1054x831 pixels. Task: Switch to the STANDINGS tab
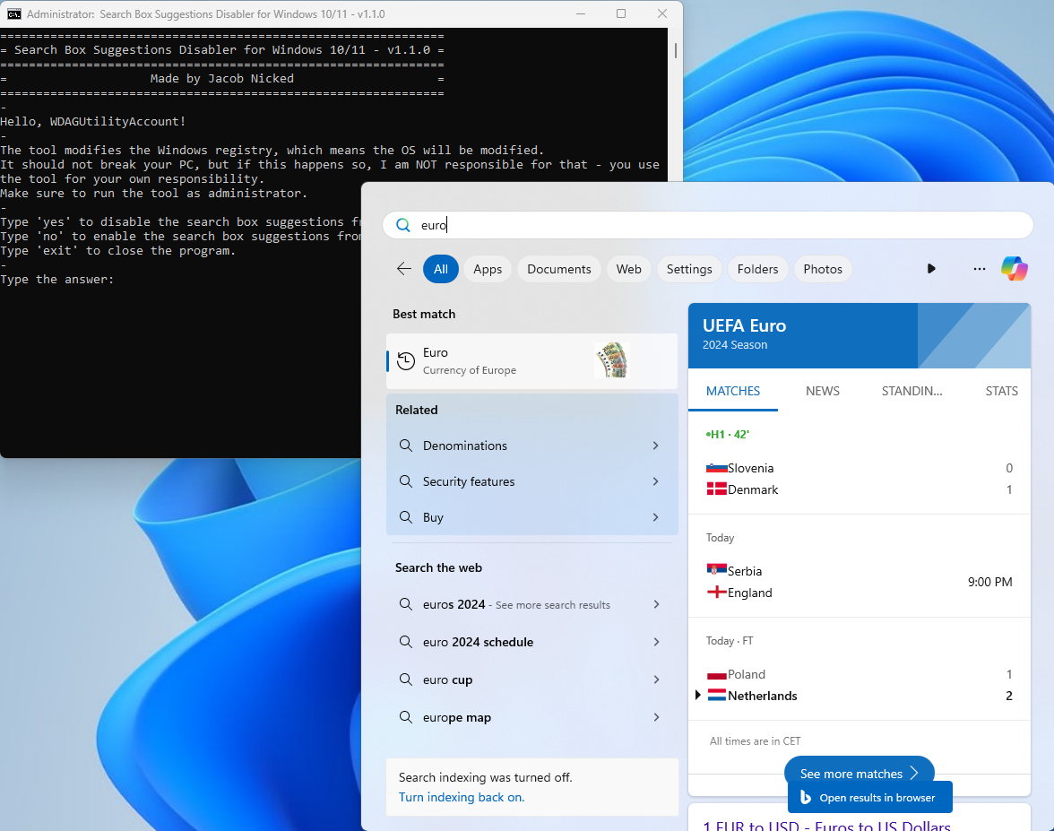[911, 391]
